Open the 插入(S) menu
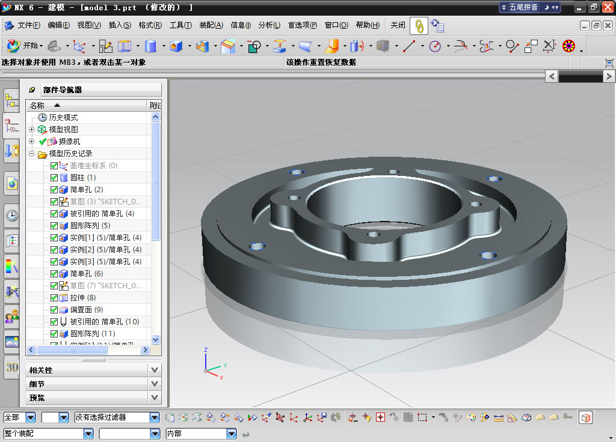This screenshot has height=442, width=616. (120, 25)
